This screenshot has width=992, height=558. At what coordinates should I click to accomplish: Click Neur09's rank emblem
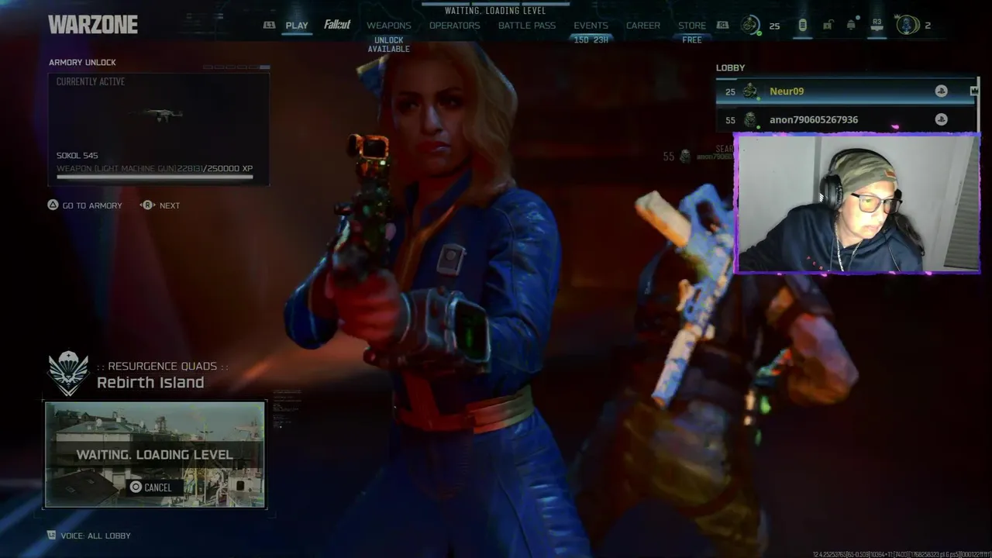click(749, 91)
